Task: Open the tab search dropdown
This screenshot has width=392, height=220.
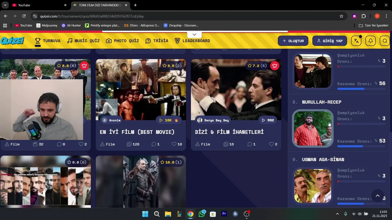Action: (5, 5)
